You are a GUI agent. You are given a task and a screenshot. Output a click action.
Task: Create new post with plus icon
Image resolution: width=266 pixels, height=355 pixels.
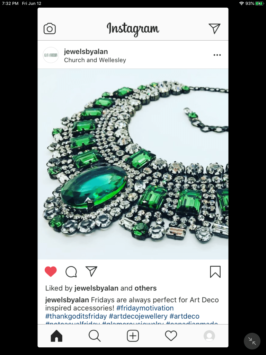click(x=133, y=336)
